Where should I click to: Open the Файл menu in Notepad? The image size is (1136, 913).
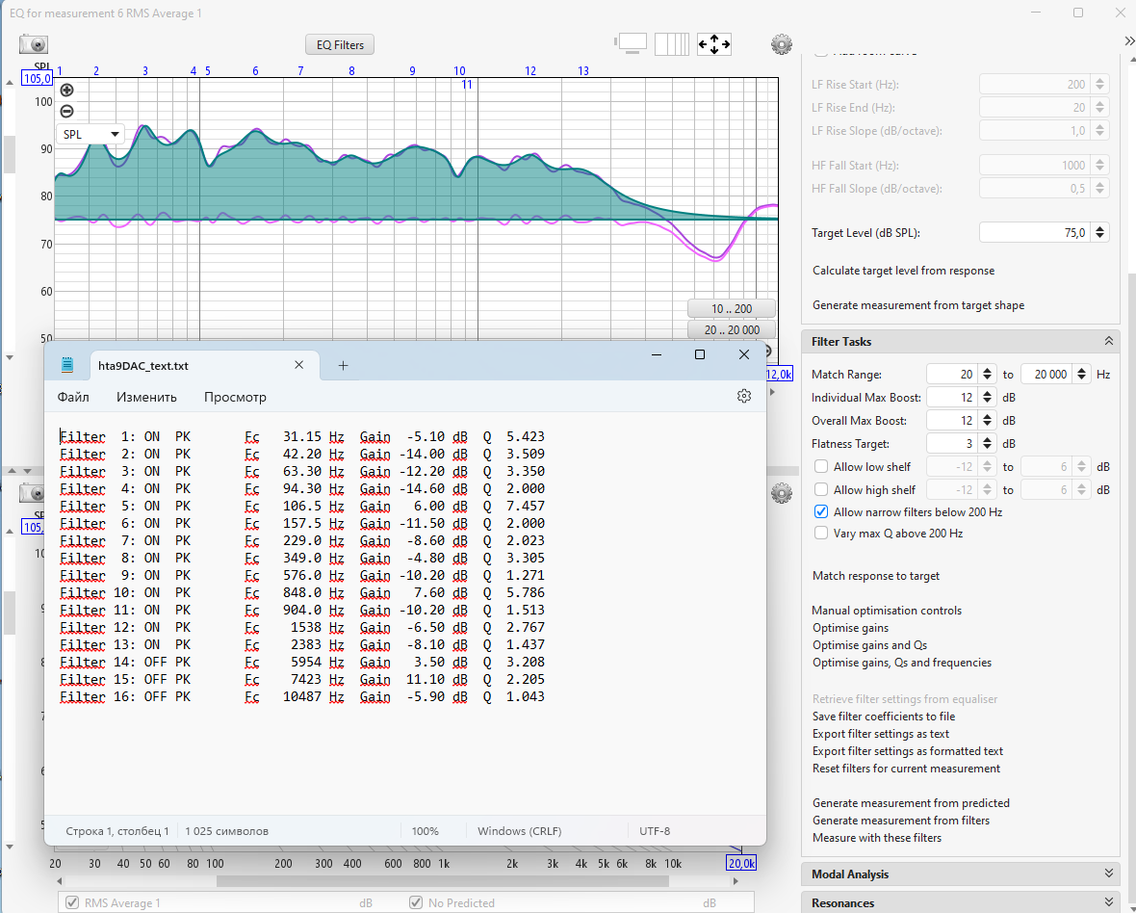(73, 397)
